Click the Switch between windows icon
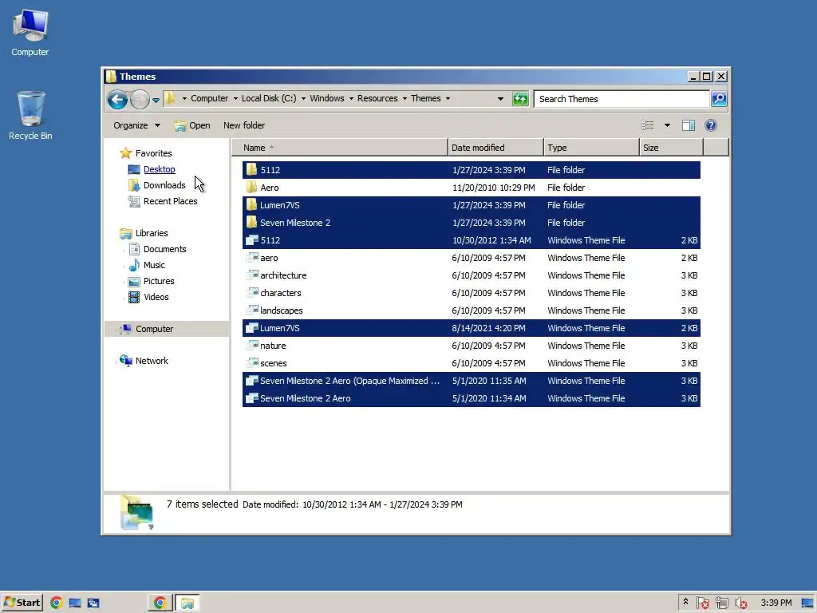The image size is (817, 613). 93,603
